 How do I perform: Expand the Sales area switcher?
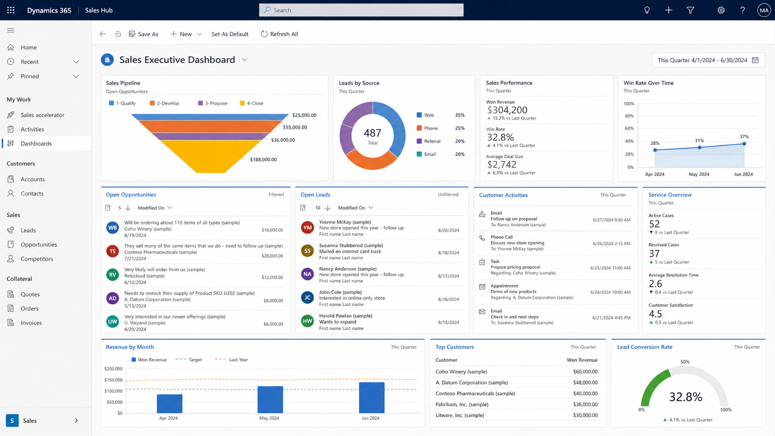76,421
